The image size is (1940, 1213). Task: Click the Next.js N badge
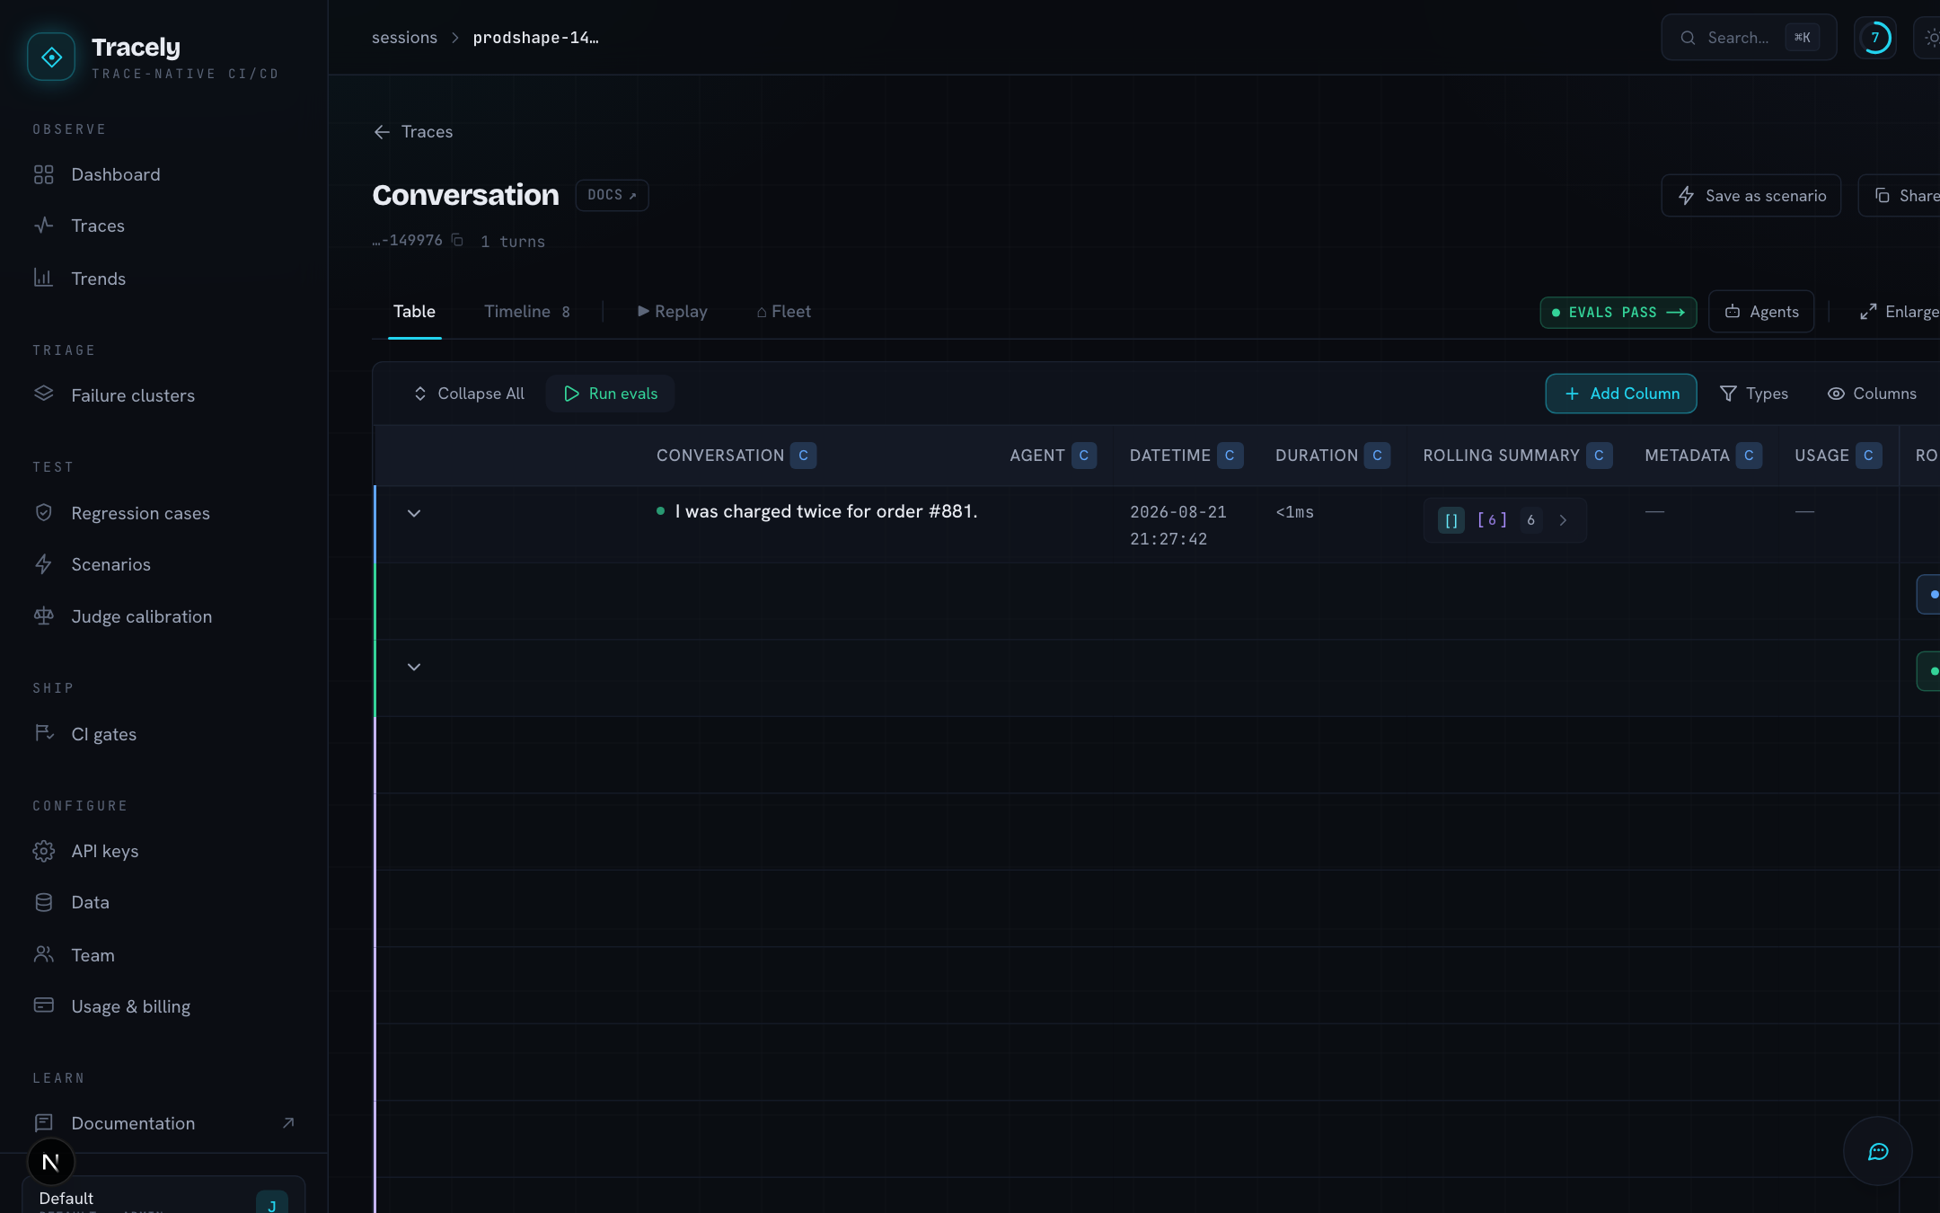51,1162
